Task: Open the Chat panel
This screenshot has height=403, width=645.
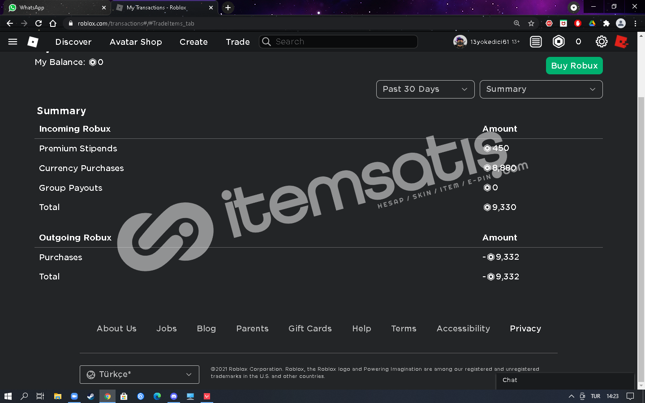Action: click(x=565, y=380)
